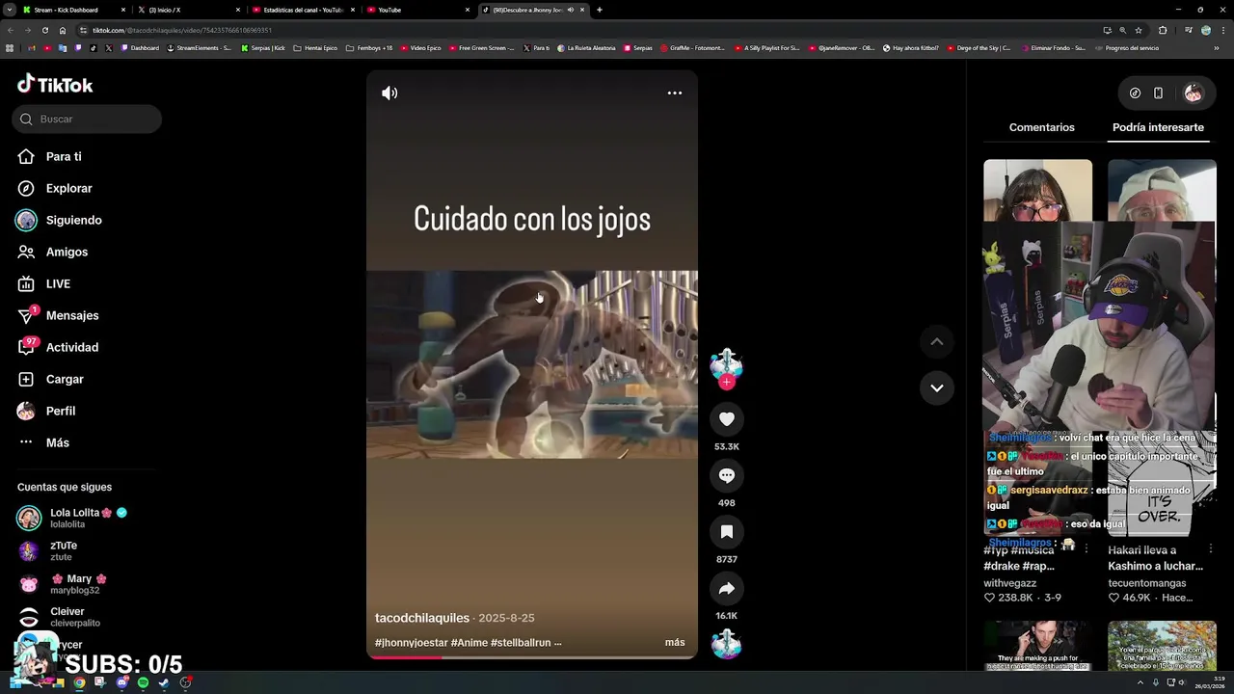Switch to the Comentarios tab
Viewport: 1234px width, 694px height.
[x=1041, y=127]
